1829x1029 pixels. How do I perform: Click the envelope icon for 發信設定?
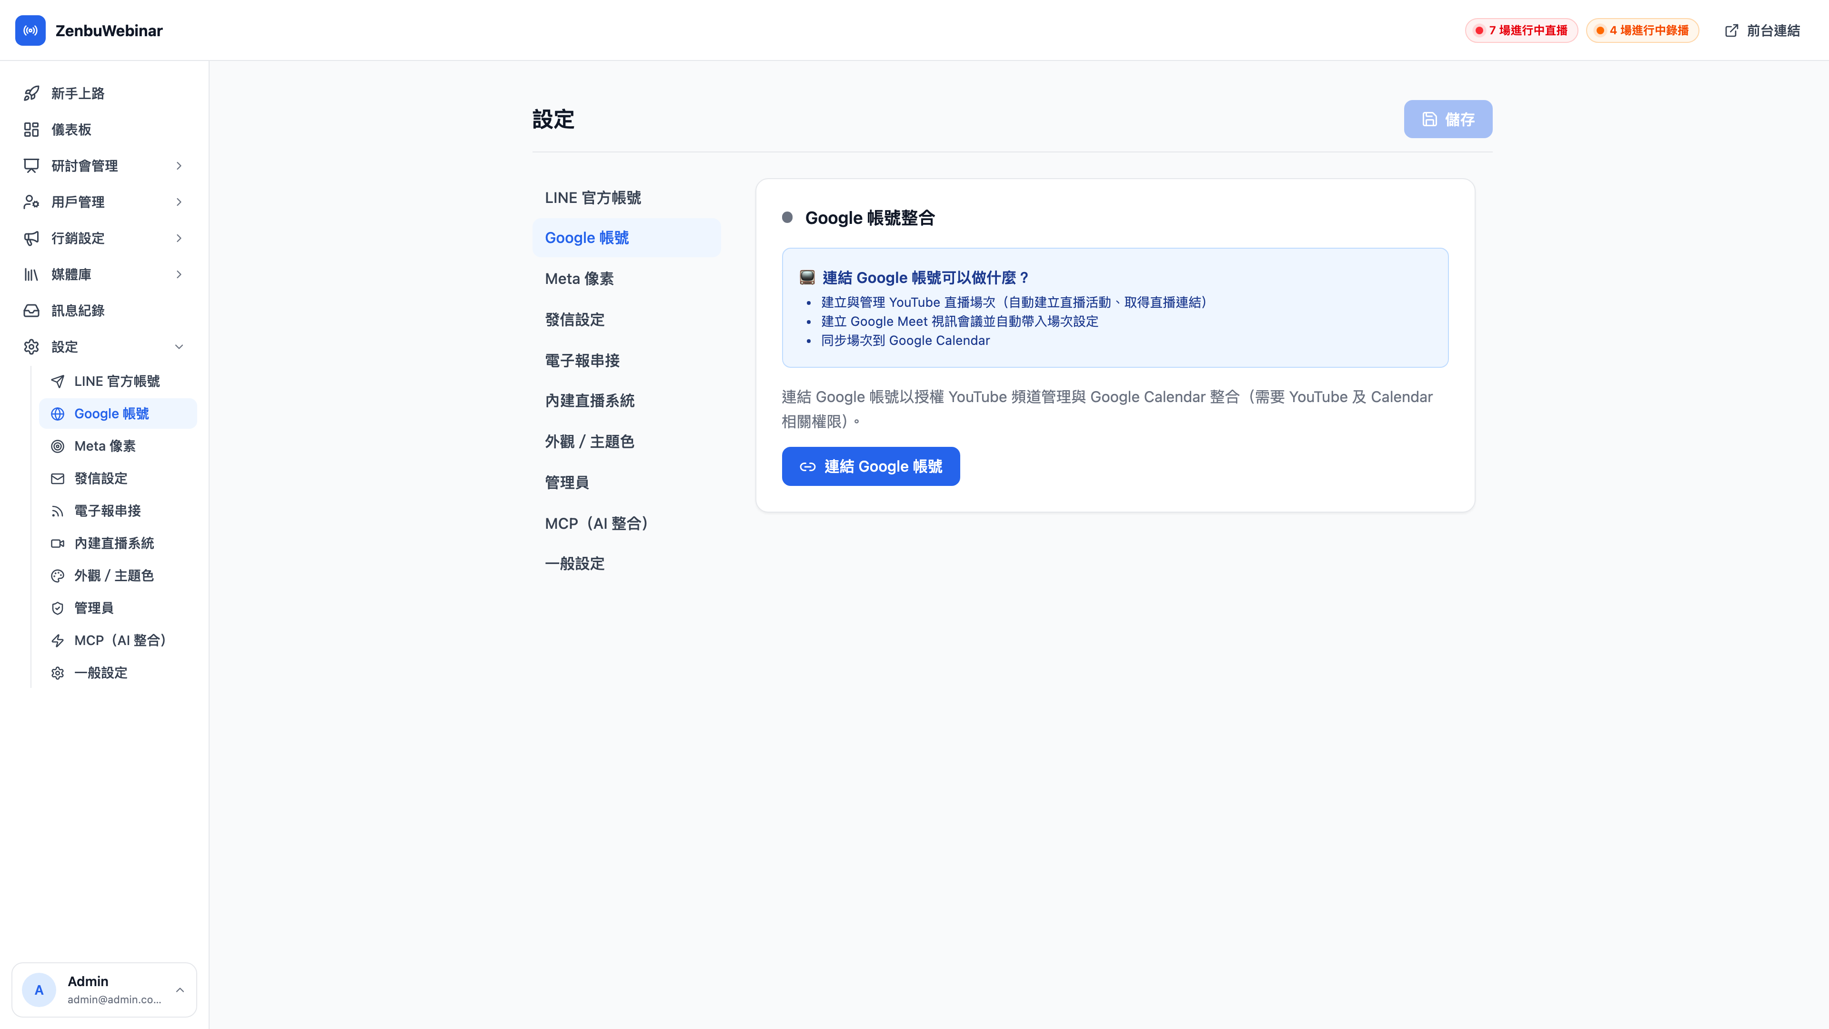click(58, 479)
